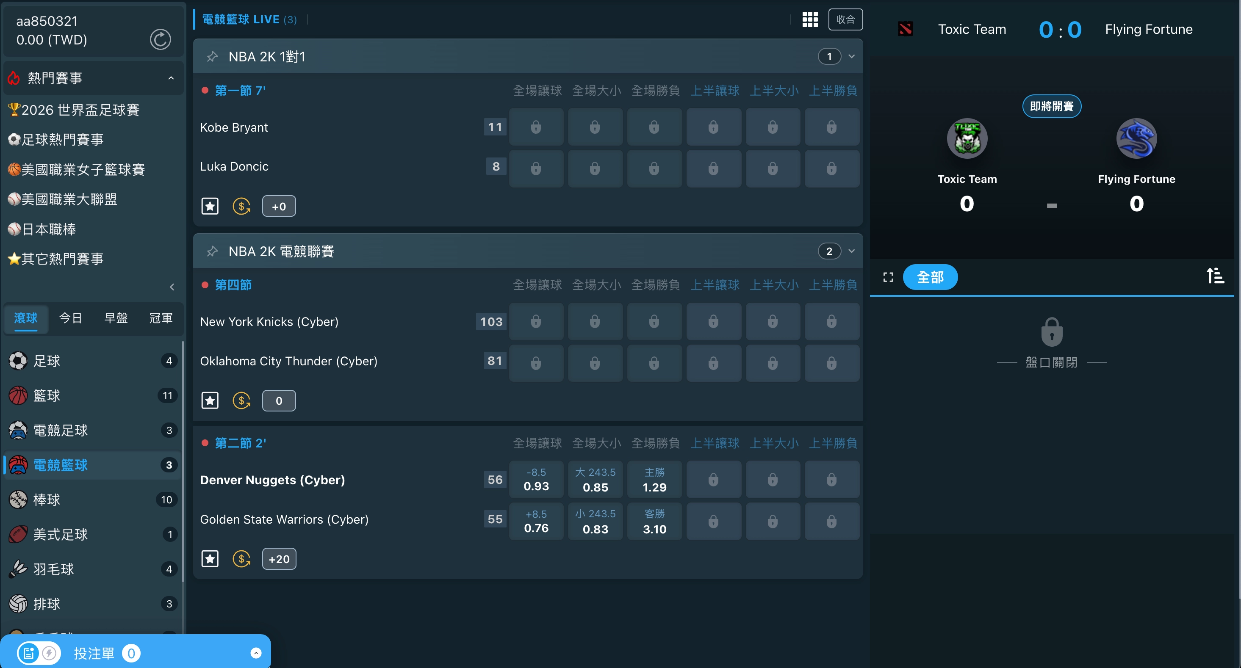Pin the NBA 2K 電競聯賽 league
The width and height of the screenshot is (1241, 668).
[x=212, y=251]
